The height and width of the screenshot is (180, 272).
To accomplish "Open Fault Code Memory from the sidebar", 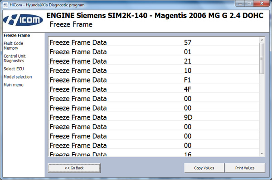I will tap(13, 46).
